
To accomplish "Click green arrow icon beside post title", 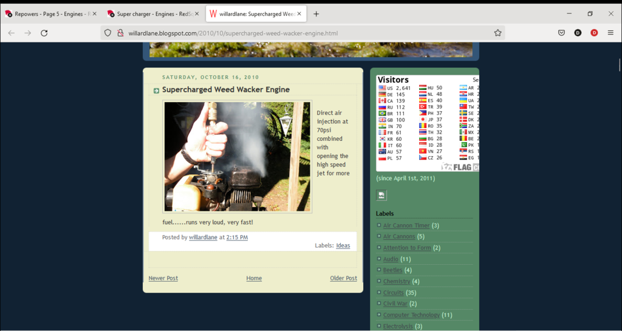I will point(156,90).
